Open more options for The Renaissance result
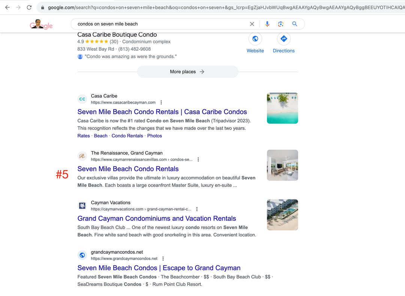 tap(198, 159)
